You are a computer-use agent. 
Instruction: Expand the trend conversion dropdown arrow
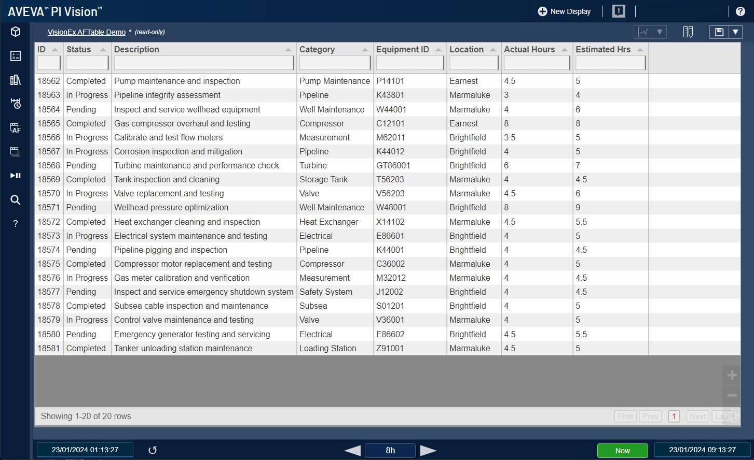click(660, 32)
